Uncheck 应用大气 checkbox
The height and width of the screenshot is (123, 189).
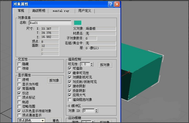pyautogui.click(x=70, y=95)
